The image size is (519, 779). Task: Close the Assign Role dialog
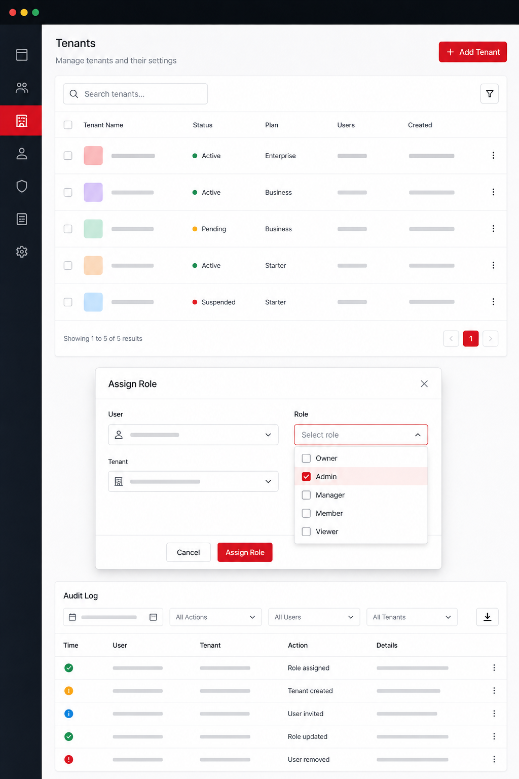point(424,384)
